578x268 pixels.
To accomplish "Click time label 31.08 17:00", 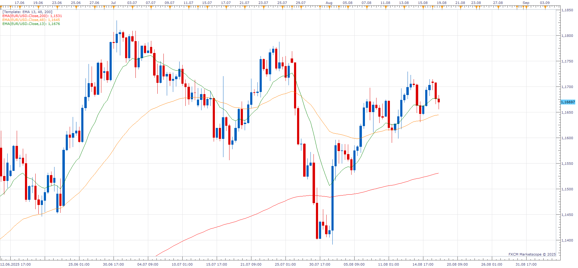I will [526, 264].
